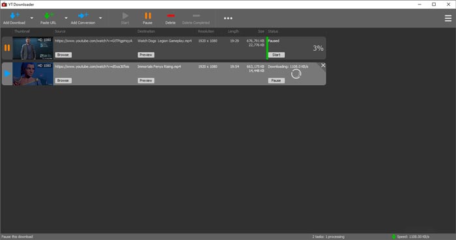Click the '2 tasks: 1 processing' status text
The height and width of the screenshot is (240, 456).
[328, 237]
